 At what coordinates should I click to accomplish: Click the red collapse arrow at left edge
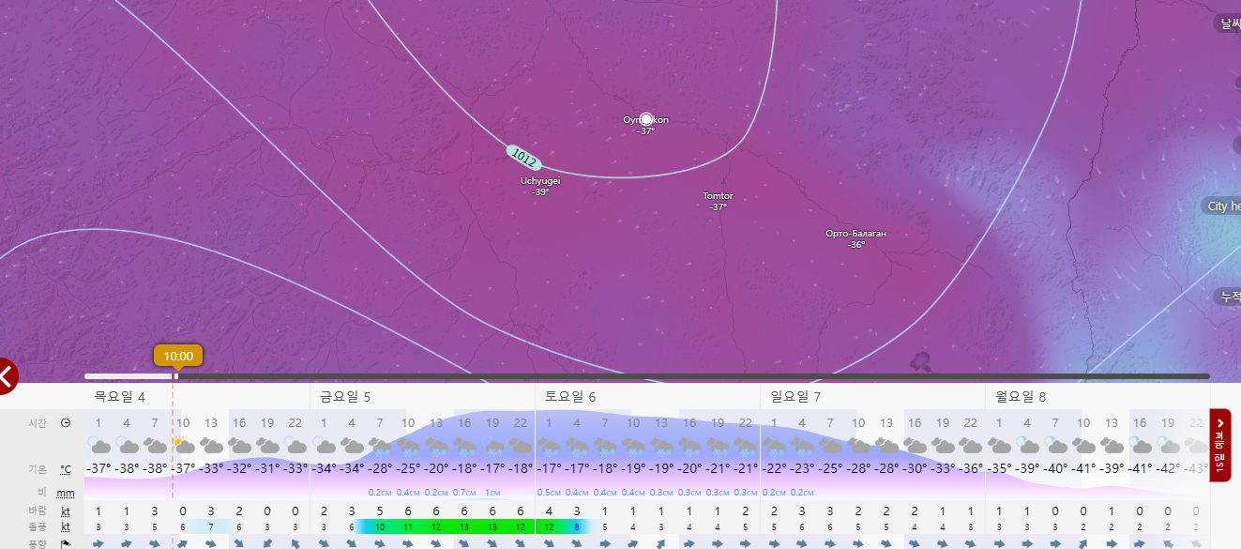tap(8, 376)
